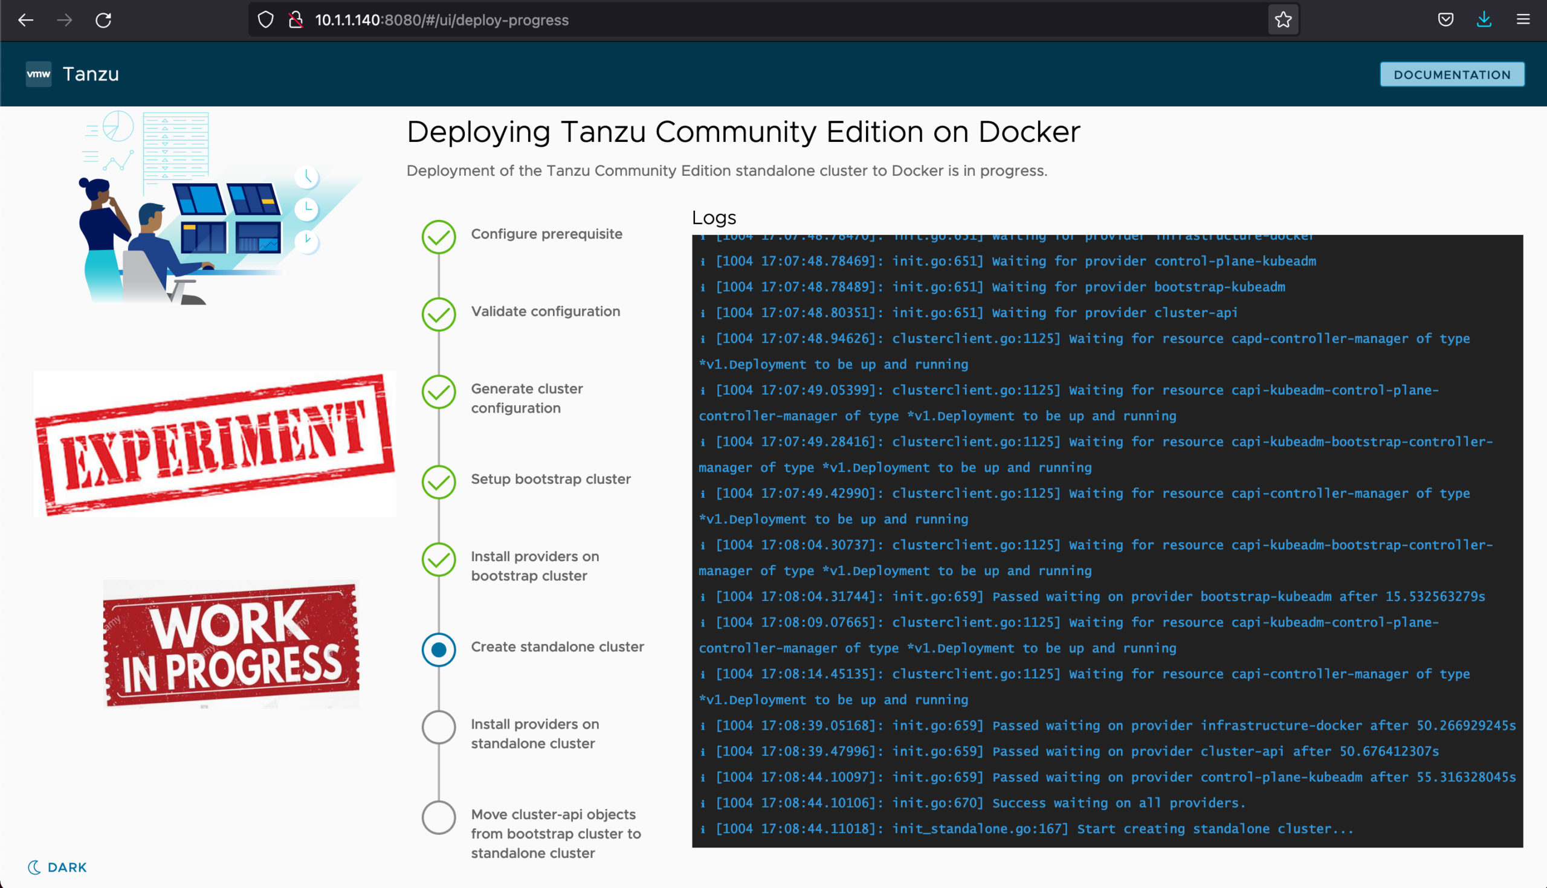Bookmark this page with the star icon

1284,20
